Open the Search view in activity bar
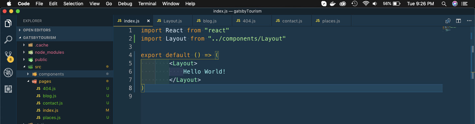This screenshot has height=124, width=475. (8, 40)
